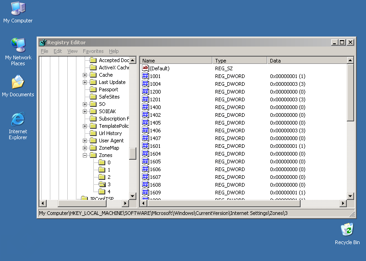Viewport: 366px width, 261px height.
Task: Select the DWORD icon for value 1001
Action: click(145, 76)
